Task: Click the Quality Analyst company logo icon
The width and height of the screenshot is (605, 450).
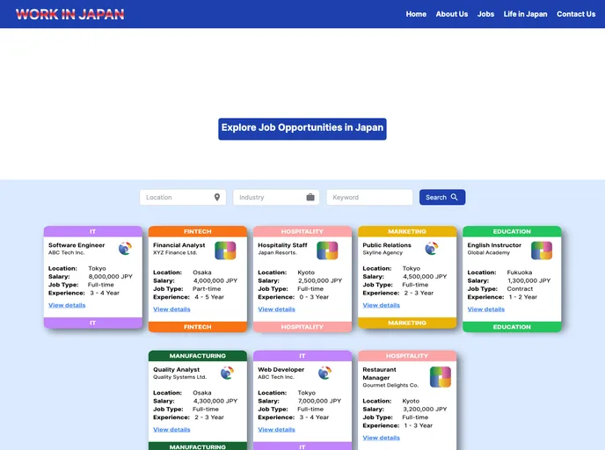Action: tap(227, 373)
